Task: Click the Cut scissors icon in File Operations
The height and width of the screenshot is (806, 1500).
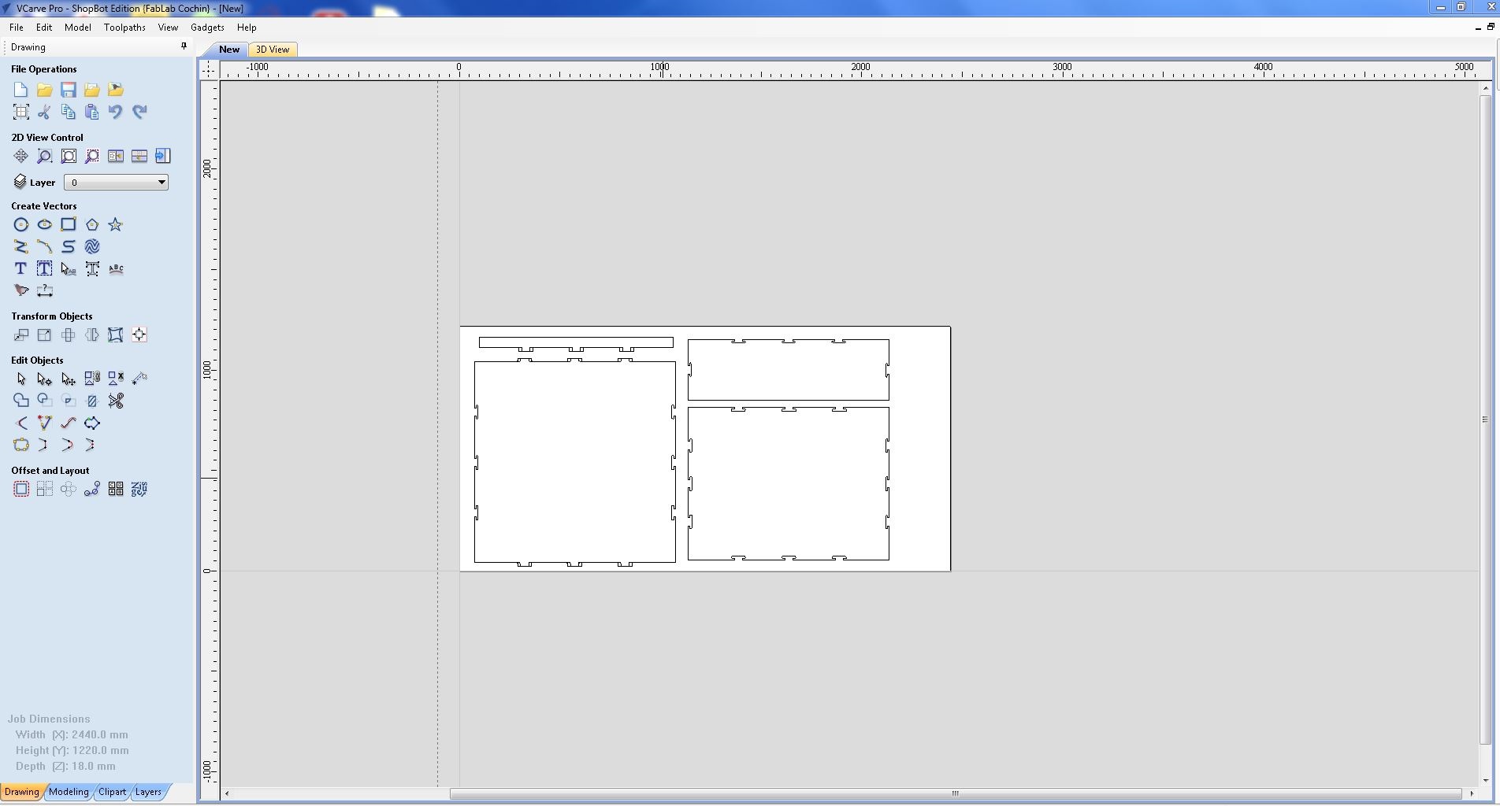Action: pyautogui.click(x=44, y=112)
